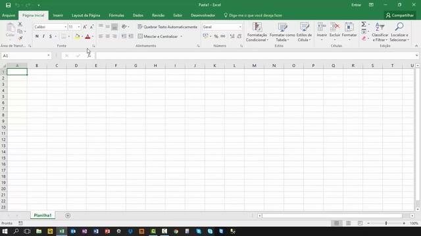421x236 pixels.
Task: Expand the Fonte group dialog launcher
Action: click(93, 46)
